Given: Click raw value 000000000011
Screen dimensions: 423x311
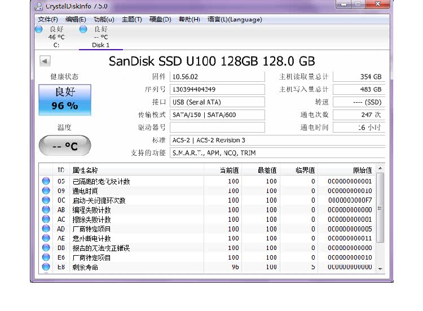Looking at the screenshot, I should tap(350, 238).
